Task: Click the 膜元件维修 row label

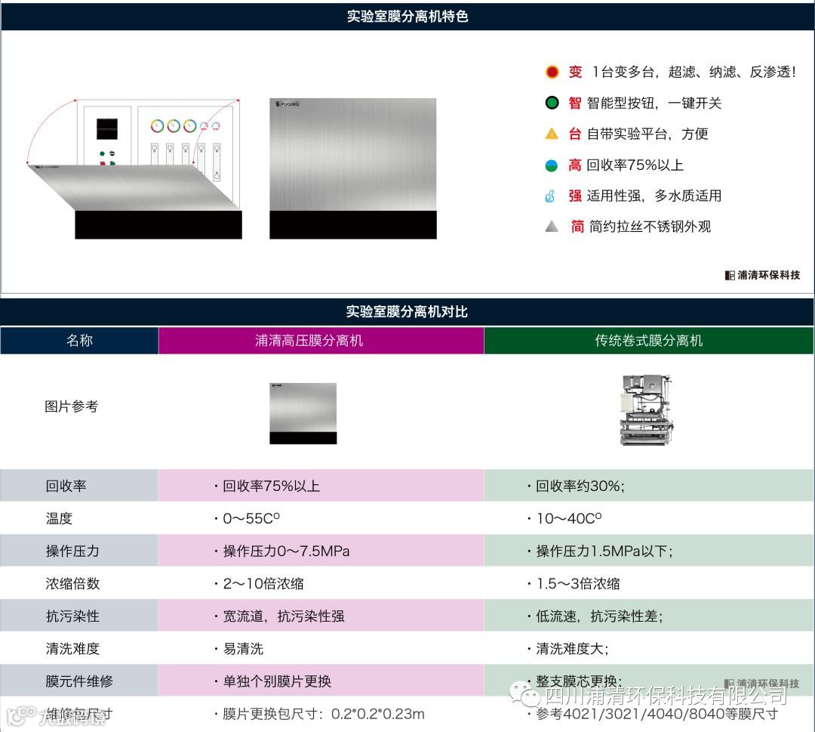Action: tap(79, 681)
